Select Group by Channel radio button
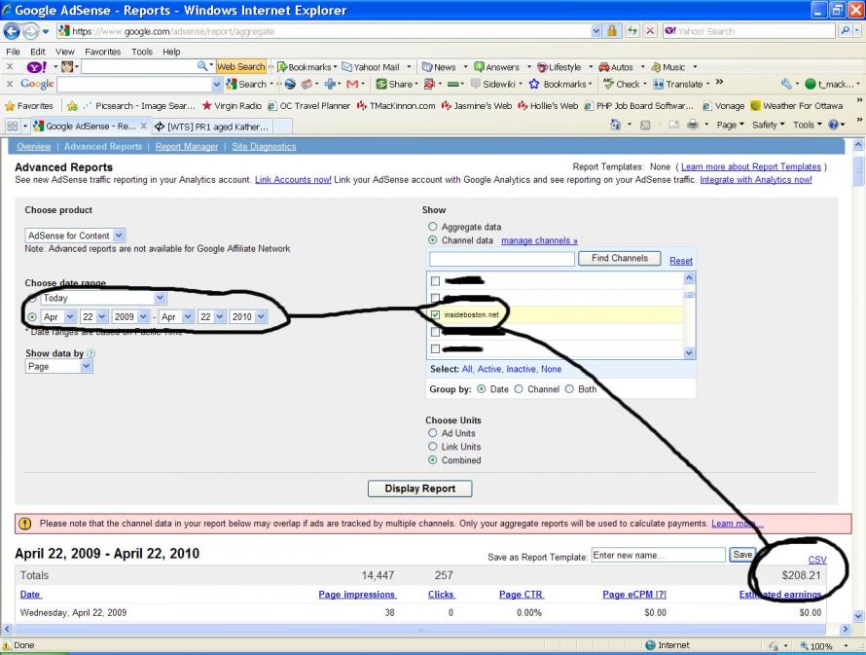866x655 pixels. click(x=519, y=389)
